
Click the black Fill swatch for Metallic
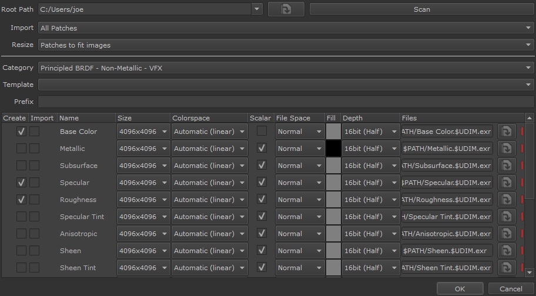[333, 149]
